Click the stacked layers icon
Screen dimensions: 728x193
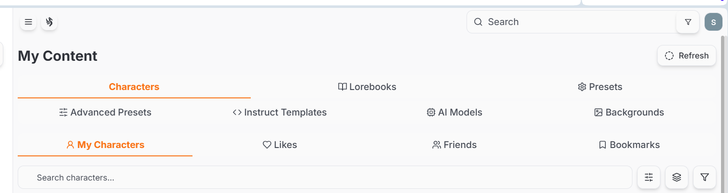pyautogui.click(x=677, y=177)
